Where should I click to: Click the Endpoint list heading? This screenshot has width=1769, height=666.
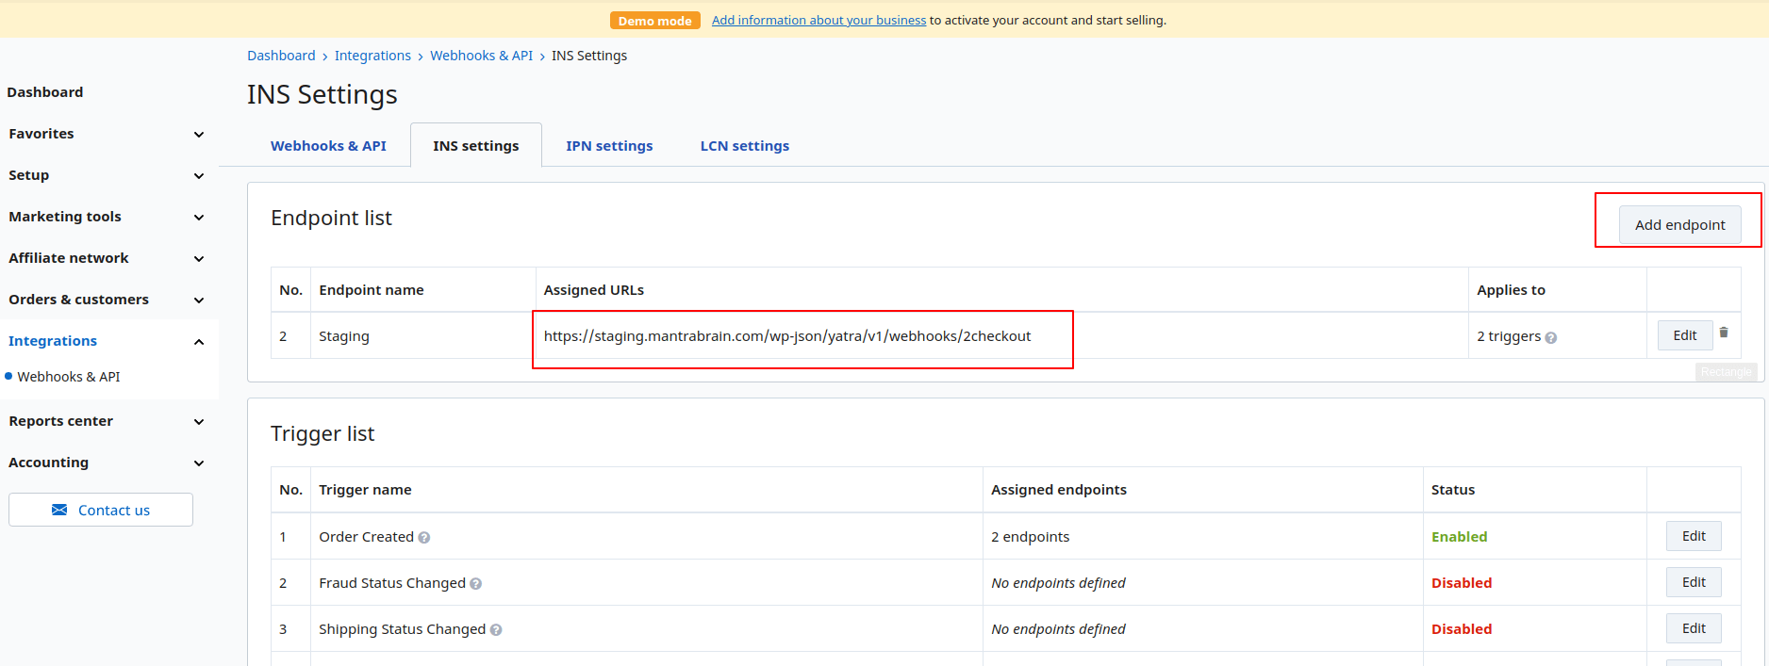tap(331, 219)
